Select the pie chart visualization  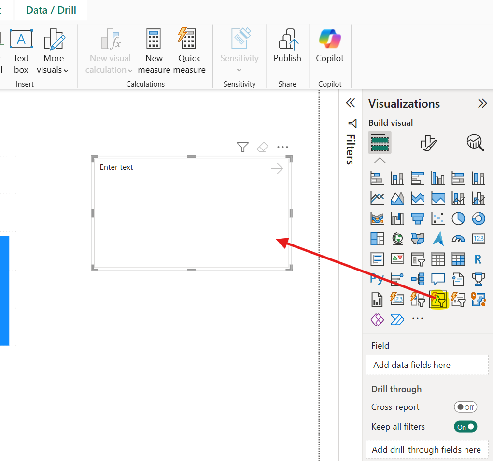tap(458, 218)
